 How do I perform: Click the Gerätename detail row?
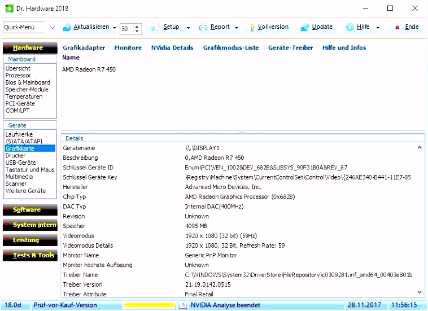coord(240,148)
